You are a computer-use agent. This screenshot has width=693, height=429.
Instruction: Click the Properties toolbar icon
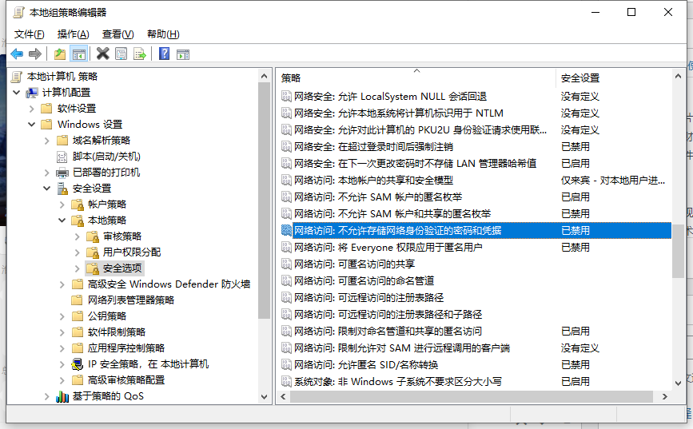[x=121, y=54]
